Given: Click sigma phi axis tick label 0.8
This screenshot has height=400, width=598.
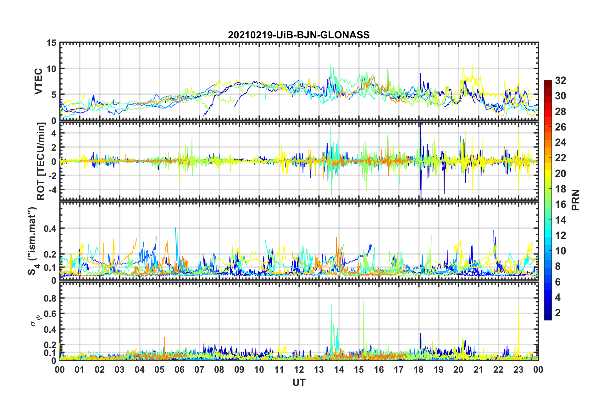Looking at the screenshot, I should pos(50,298).
